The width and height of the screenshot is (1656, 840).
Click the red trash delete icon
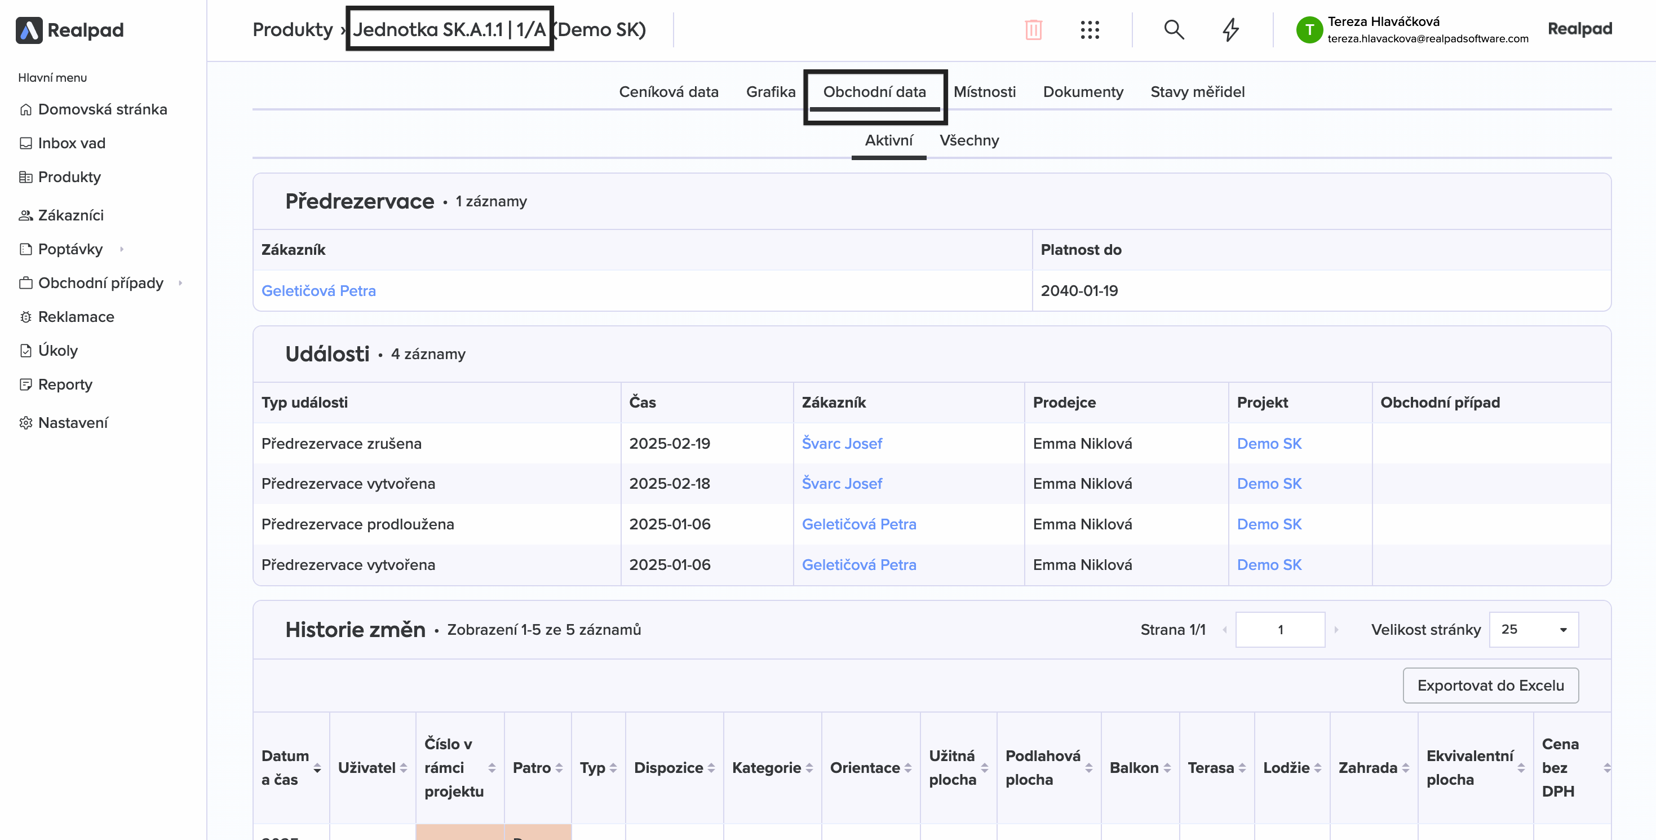(1033, 29)
